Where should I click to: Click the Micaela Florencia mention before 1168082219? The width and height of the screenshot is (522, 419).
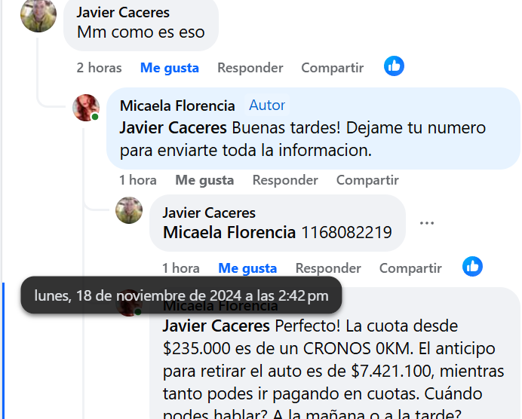click(x=229, y=232)
